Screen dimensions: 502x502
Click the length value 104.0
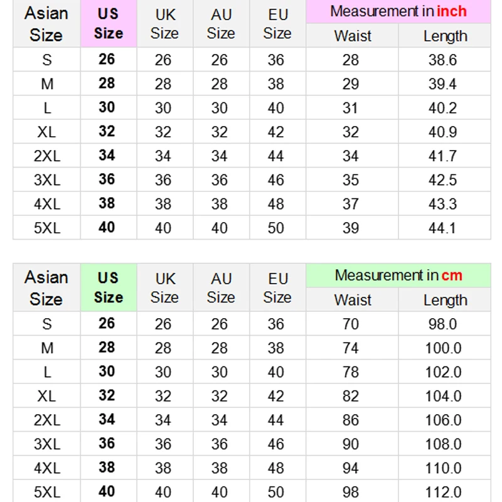pyautogui.click(x=444, y=396)
